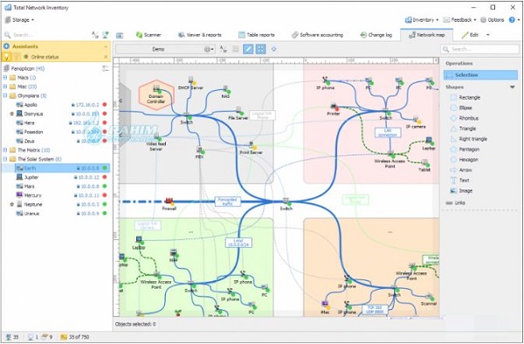Select the Links tool
The height and width of the screenshot is (344, 524).
tap(455, 203)
